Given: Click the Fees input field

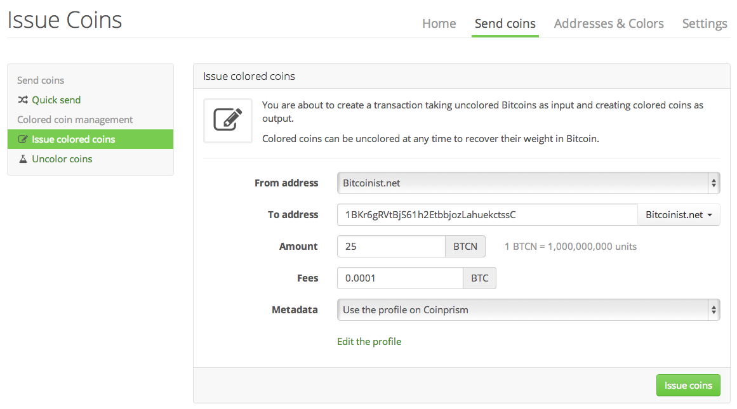Looking at the screenshot, I should coord(400,278).
